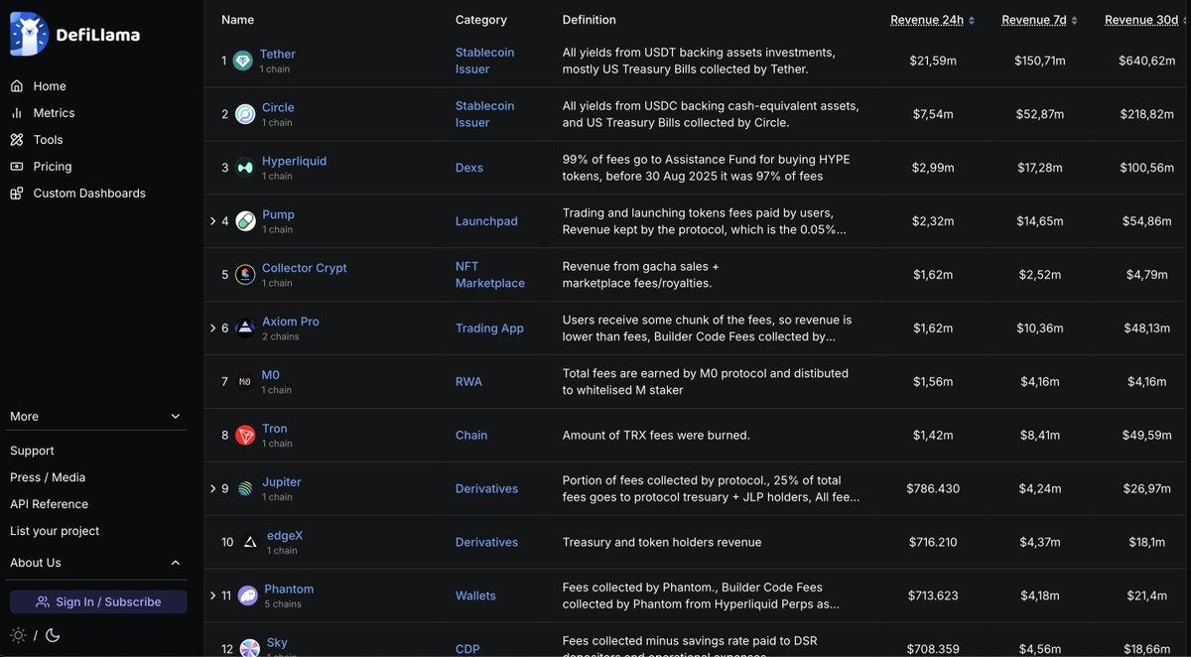Open Jupiter's Derivatives category link
Viewport: 1191px width, 657px height.
486,489
